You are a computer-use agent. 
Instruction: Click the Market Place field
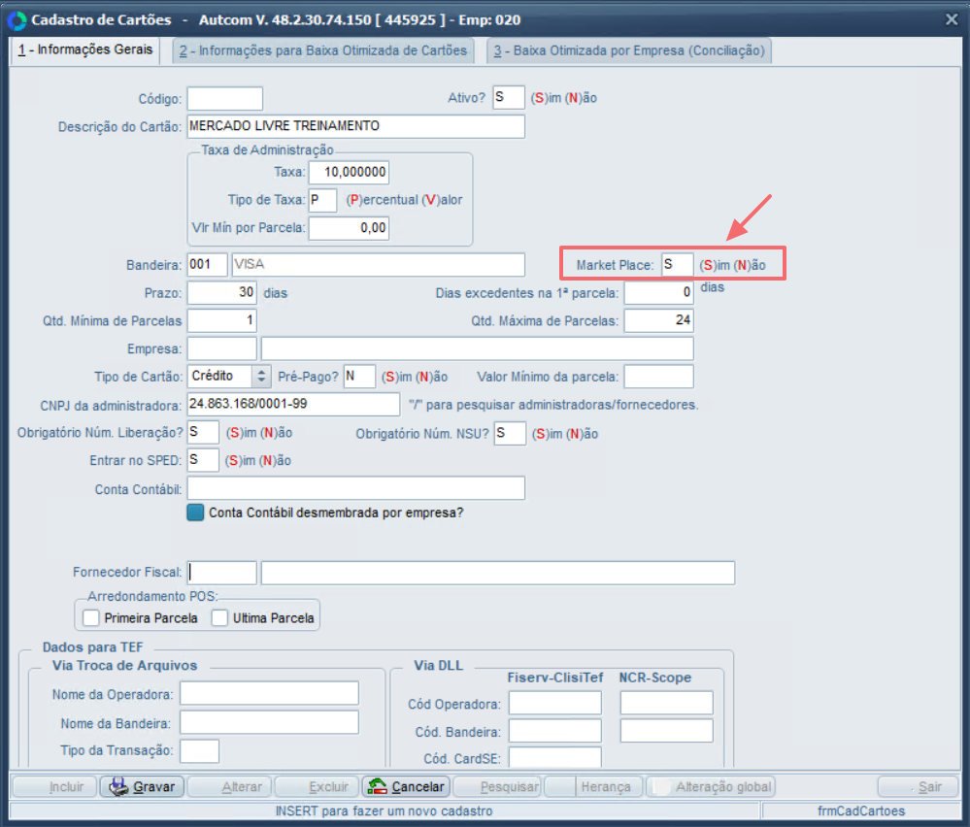(x=677, y=265)
